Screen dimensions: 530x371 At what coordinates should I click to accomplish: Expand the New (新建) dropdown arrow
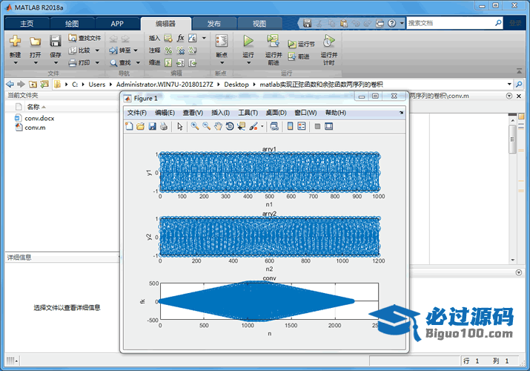(x=16, y=63)
